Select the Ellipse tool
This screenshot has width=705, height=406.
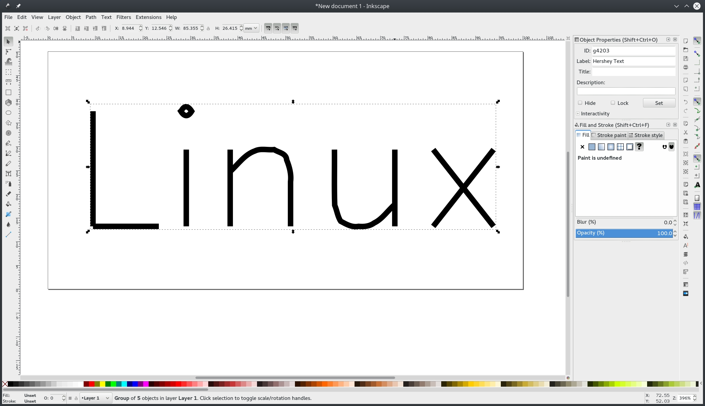[8, 113]
